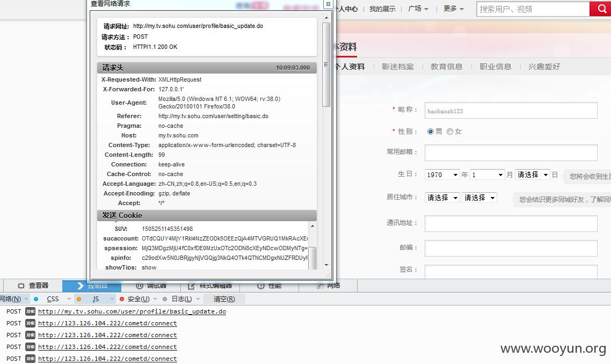Viewport: 611px width, 364px height.
Task: Open the first cometd/connect request link
Action: point(107,323)
